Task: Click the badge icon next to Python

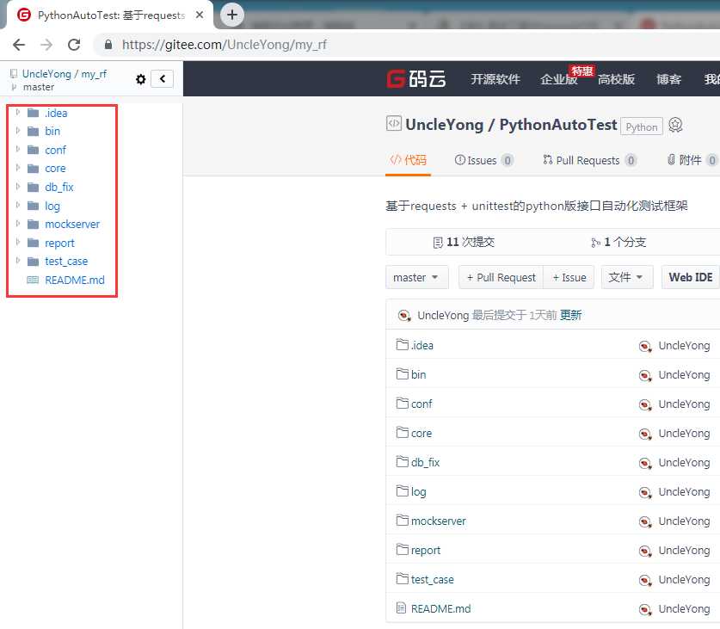Action: [675, 125]
